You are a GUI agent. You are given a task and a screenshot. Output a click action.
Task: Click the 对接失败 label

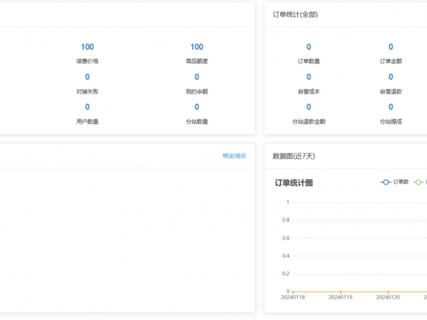click(87, 91)
